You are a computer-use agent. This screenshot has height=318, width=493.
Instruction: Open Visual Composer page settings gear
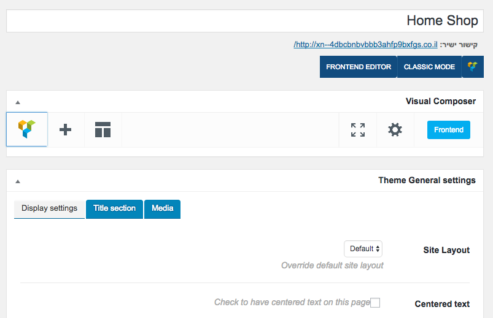pyautogui.click(x=395, y=130)
